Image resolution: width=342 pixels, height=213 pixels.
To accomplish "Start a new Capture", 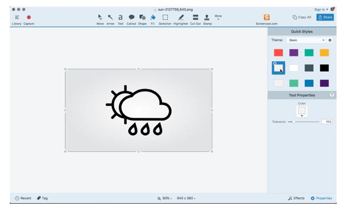I will (x=29, y=20).
